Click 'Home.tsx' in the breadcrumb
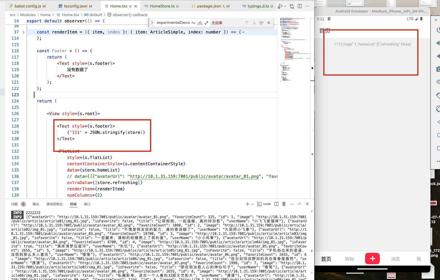Image resolution: width=440 pixels, height=280 pixels. [70, 15]
